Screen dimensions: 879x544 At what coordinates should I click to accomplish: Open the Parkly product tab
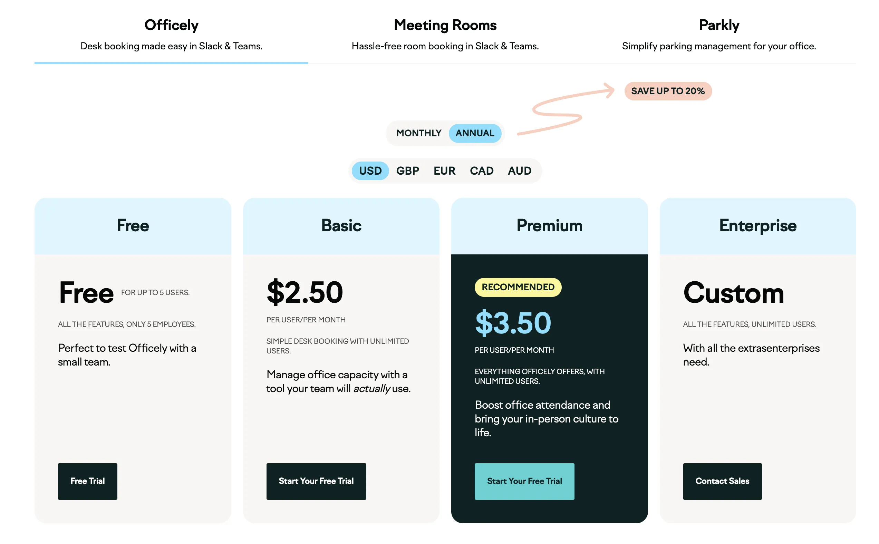pos(719,25)
